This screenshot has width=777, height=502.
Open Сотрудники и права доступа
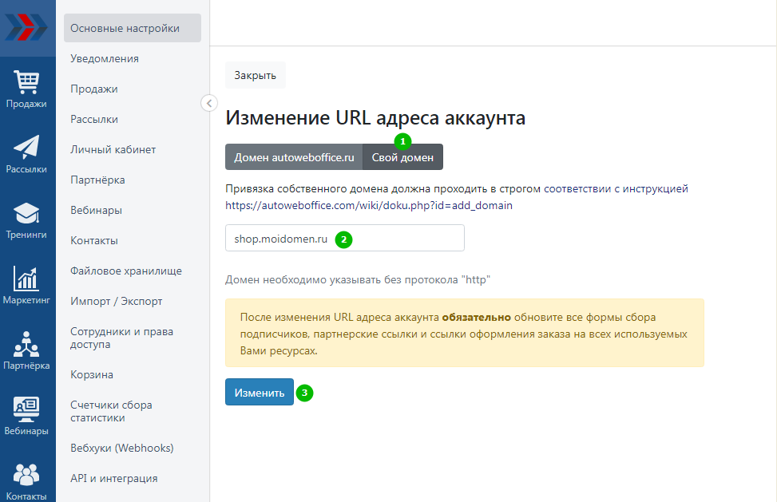(121, 338)
